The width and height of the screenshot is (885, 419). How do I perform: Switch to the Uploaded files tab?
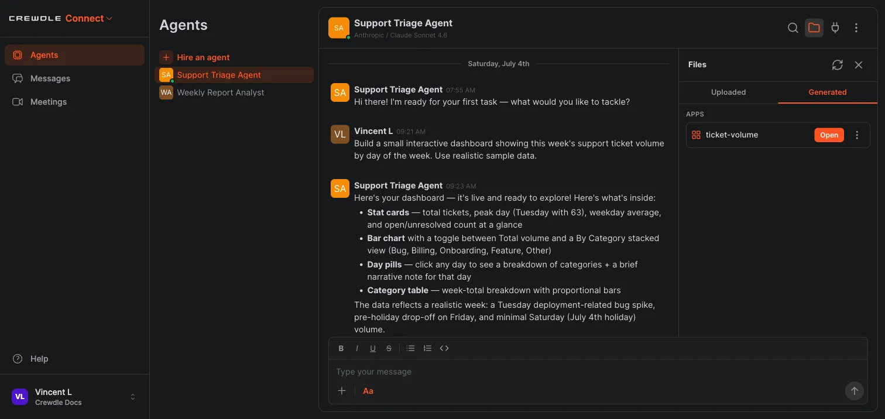[728, 92]
